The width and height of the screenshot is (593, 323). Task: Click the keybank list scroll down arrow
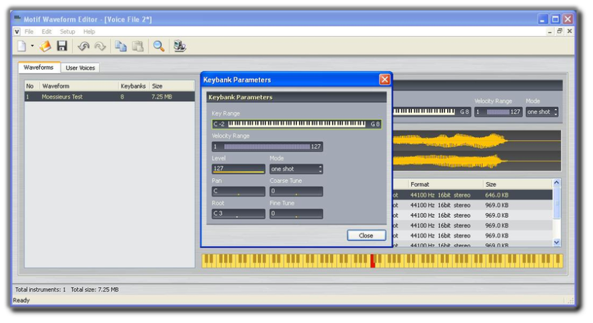pos(557,243)
